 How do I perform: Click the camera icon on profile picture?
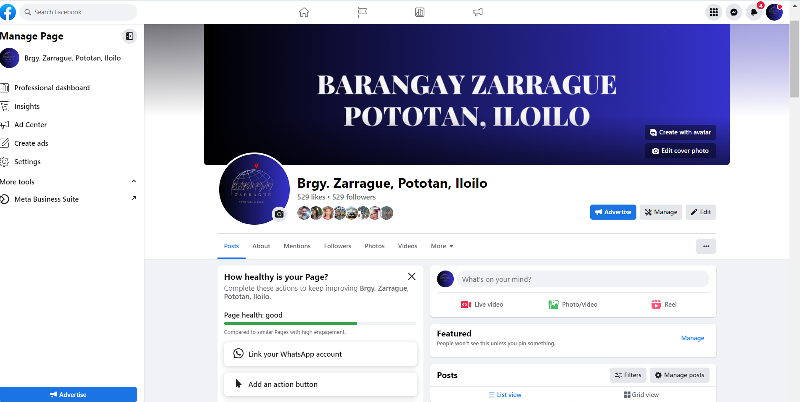[x=279, y=214]
